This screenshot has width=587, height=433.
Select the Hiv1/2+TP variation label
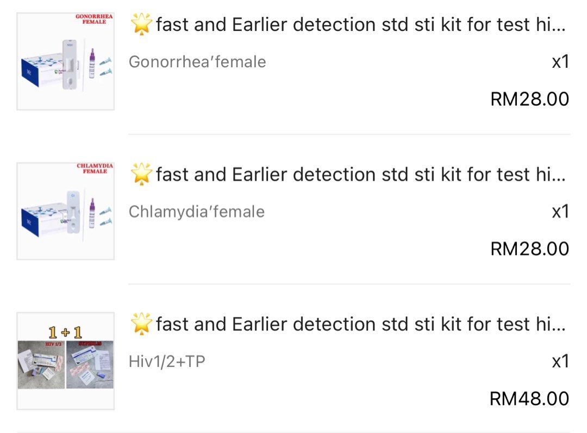(x=168, y=360)
